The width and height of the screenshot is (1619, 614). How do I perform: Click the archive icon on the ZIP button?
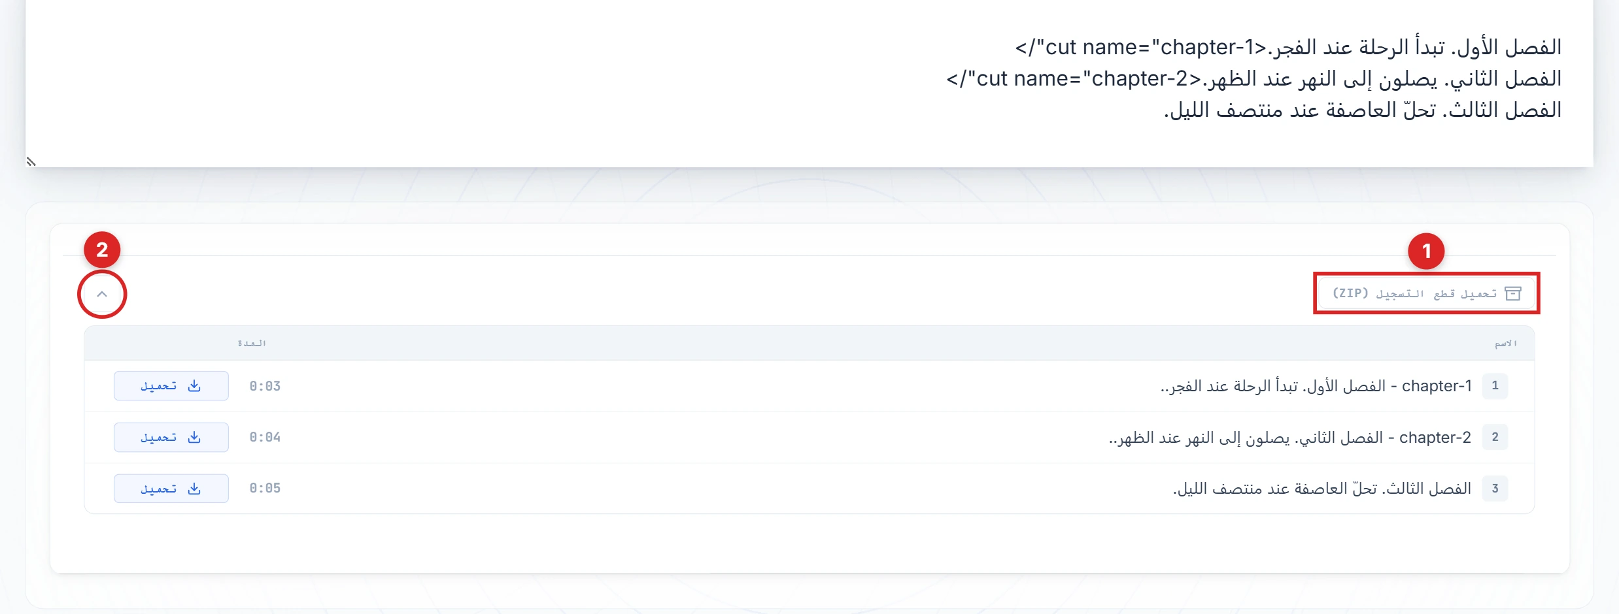1512,293
